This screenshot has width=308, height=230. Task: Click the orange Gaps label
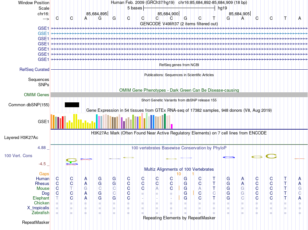[x=44, y=174]
